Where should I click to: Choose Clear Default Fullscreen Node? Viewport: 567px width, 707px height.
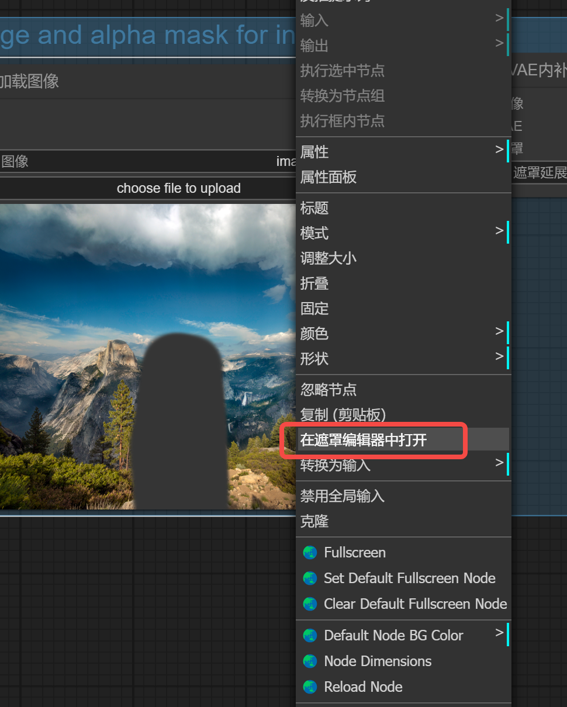click(x=403, y=604)
